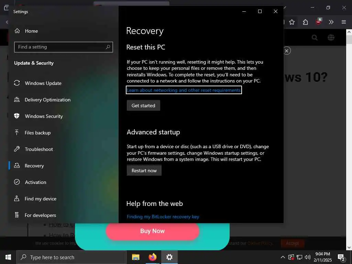Click Buy Now button in browser page
The height and width of the screenshot is (264, 352).
coord(152,231)
